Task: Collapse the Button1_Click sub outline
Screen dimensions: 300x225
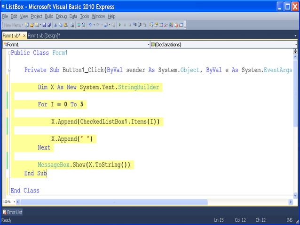Action: coord(8,70)
